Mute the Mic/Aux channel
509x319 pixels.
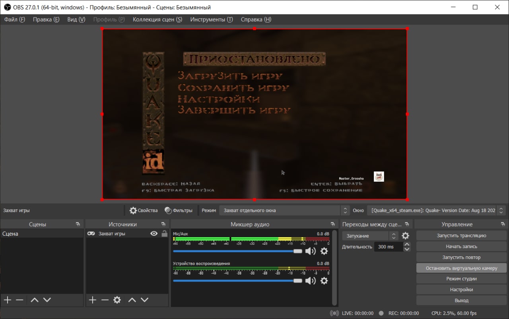pos(310,251)
